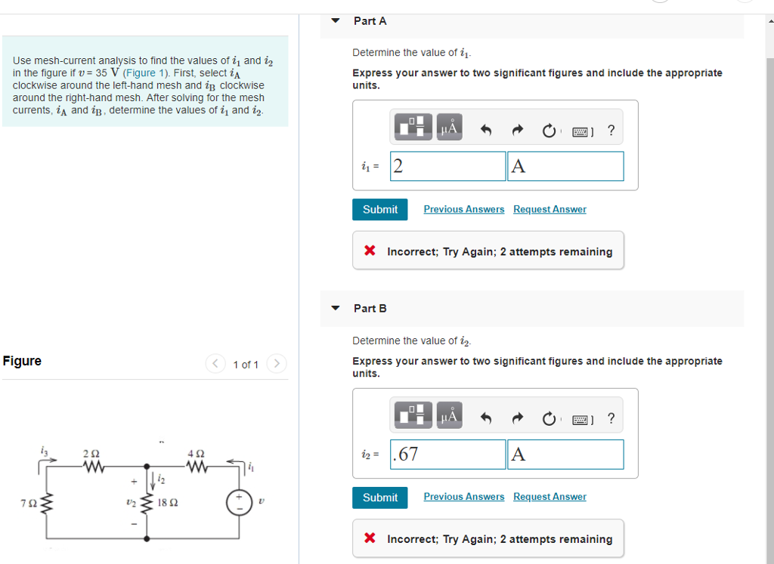774x564 pixels.
Task: Open the µÅ units menu in Part B
Action: 447,414
